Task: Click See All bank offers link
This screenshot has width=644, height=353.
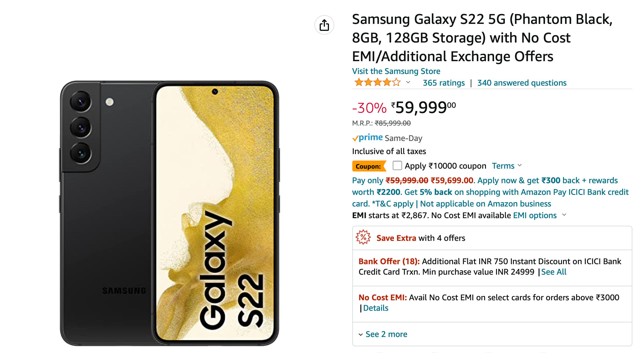Action: (x=554, y=272)
